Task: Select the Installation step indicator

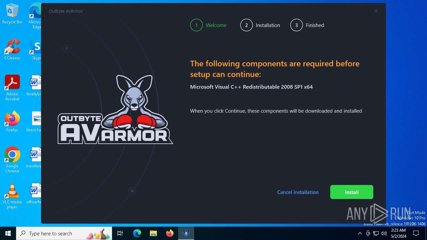Action: tap(260, 25)
